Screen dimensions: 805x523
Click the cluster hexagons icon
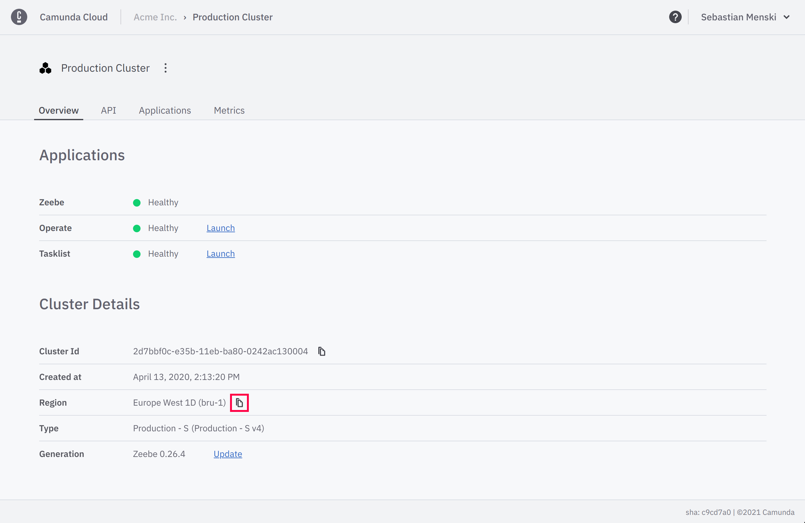coord(45,68)
